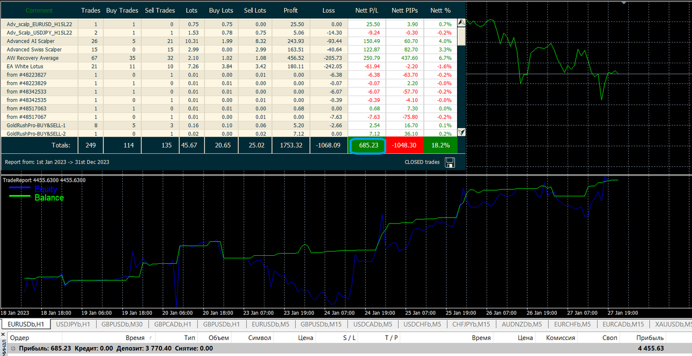Click the Profit column header in the report
The image size is (692, 356).
291,10
